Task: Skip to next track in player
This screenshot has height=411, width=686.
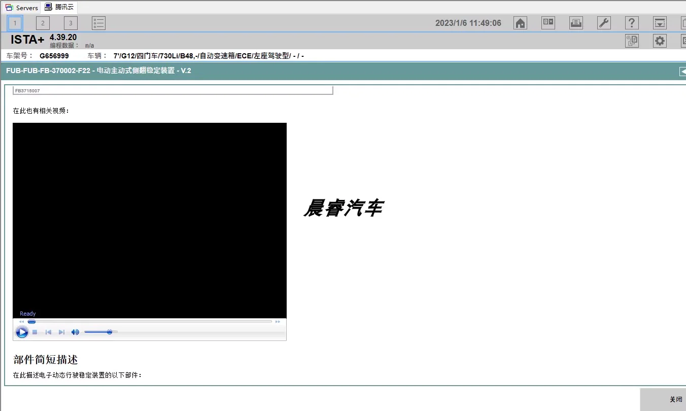Action: click(61, 332)
